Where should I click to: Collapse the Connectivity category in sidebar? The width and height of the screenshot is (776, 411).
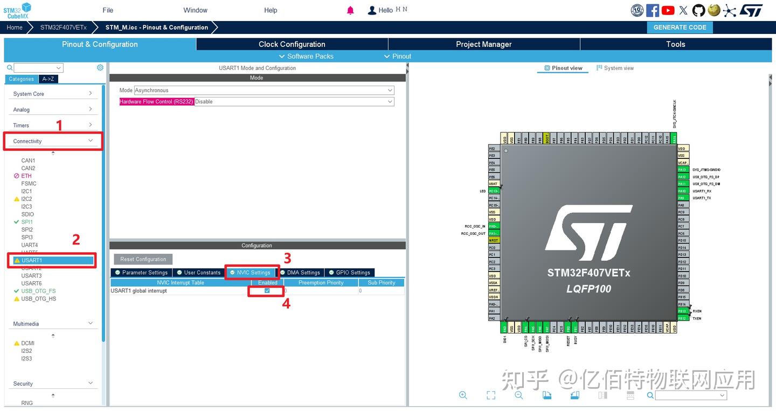coord(91,141)
